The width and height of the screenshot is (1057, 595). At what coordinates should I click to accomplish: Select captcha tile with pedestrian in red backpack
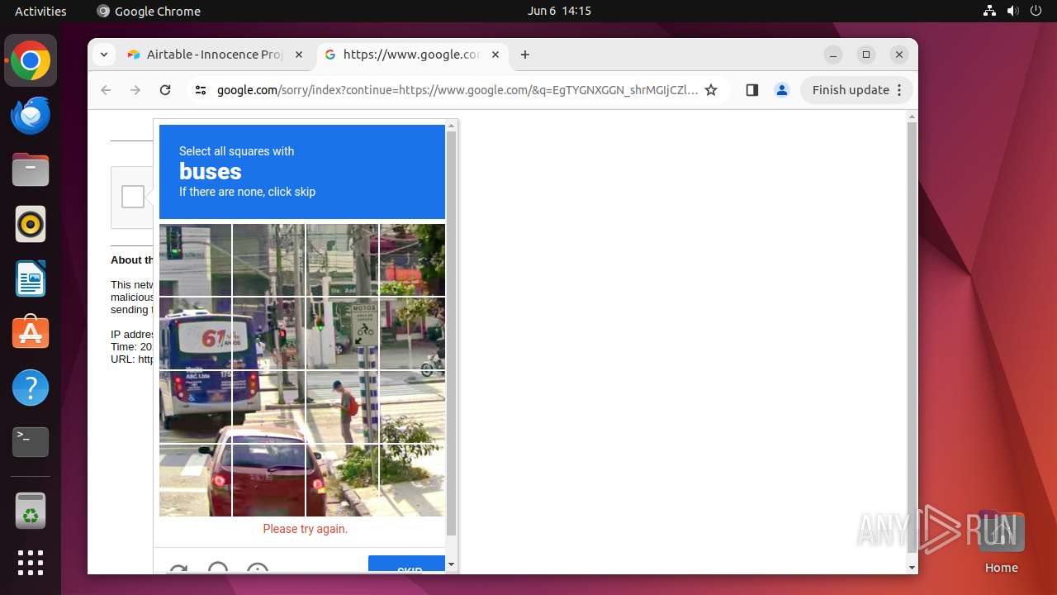[343, 407]
